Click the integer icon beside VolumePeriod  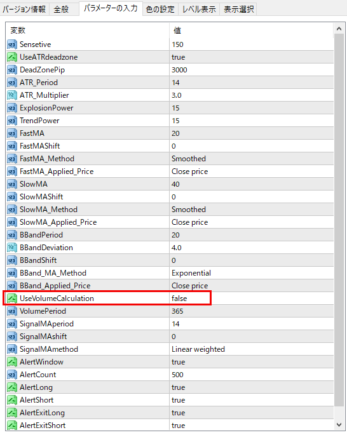point(12,311)
